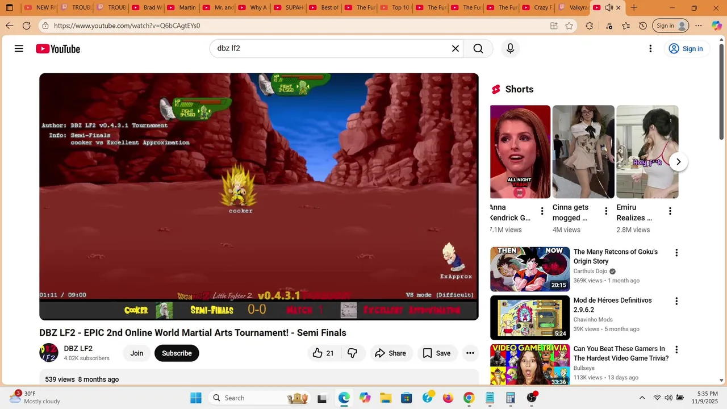
Task: Go back using browser back arrow
Action: coord(9,26)
